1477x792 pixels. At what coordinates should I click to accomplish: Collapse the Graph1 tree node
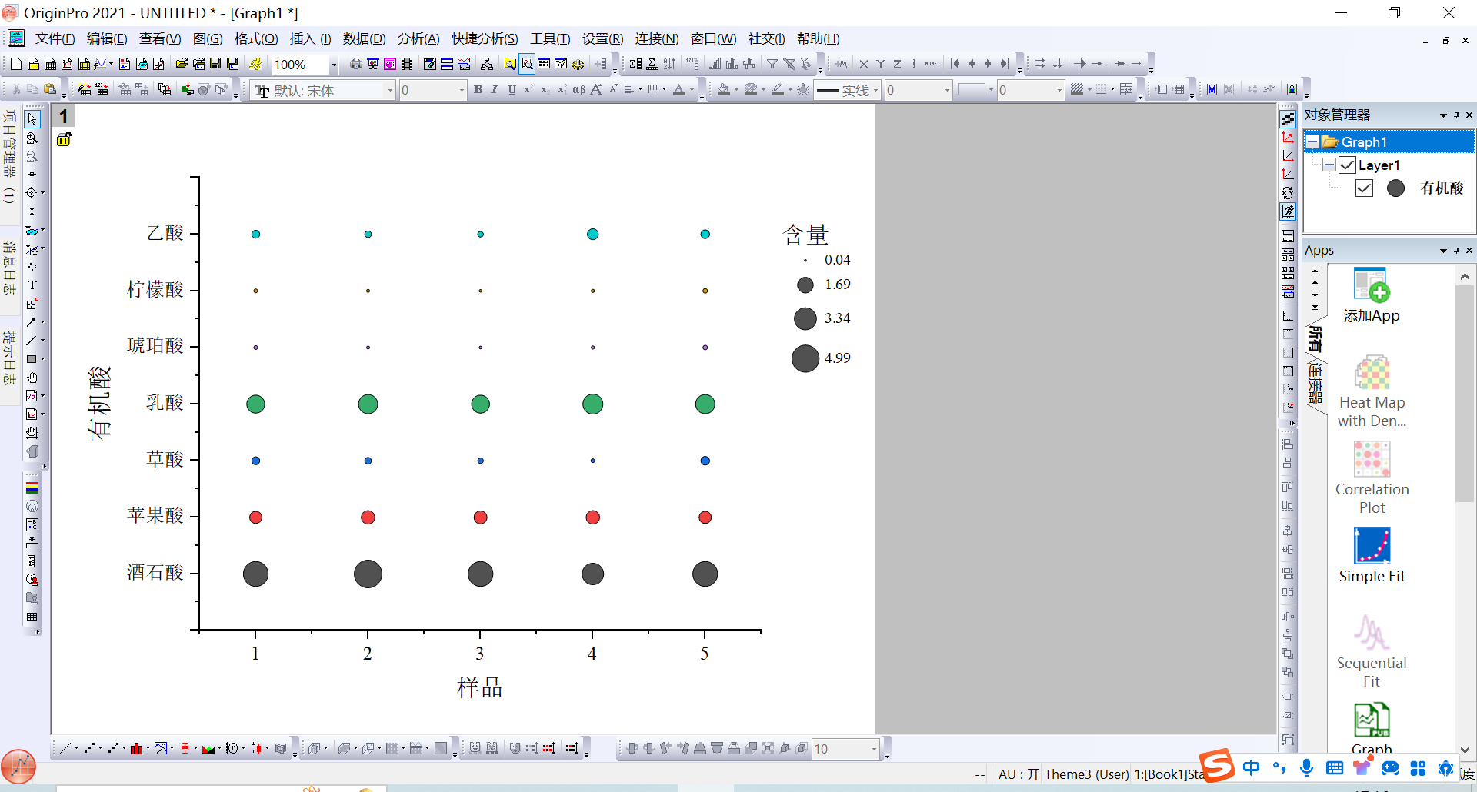[x=1312, y=142]
